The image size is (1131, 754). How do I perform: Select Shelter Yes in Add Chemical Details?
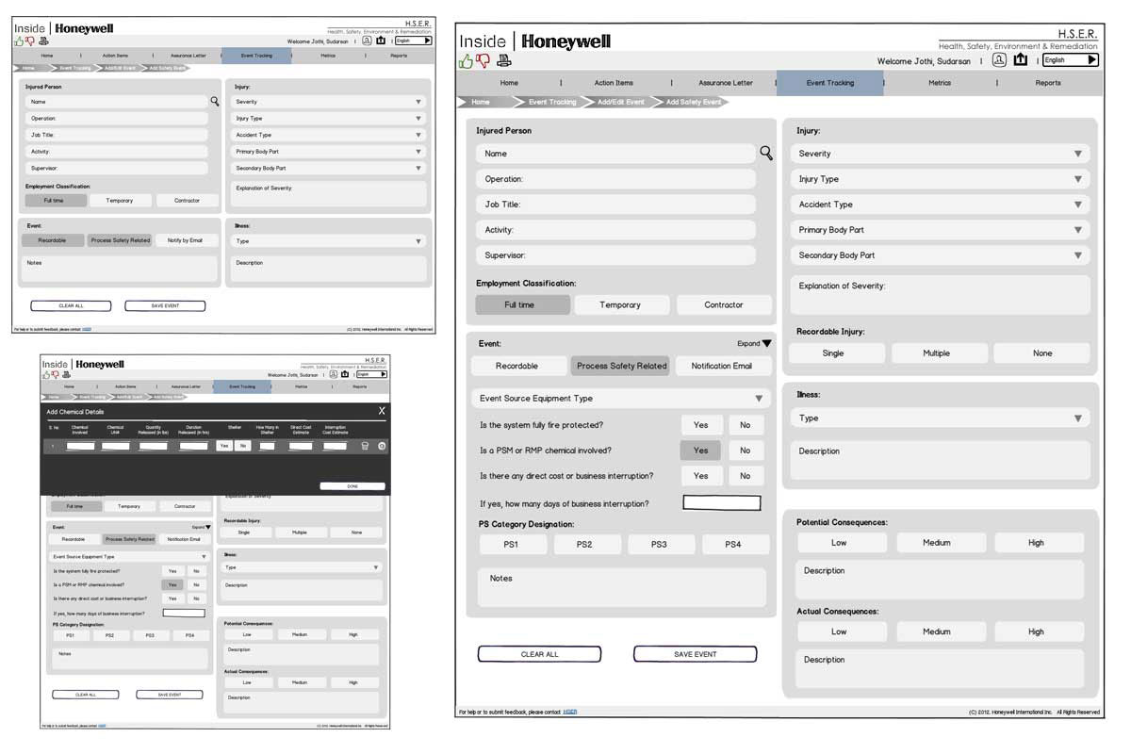[x=224, y=446]
